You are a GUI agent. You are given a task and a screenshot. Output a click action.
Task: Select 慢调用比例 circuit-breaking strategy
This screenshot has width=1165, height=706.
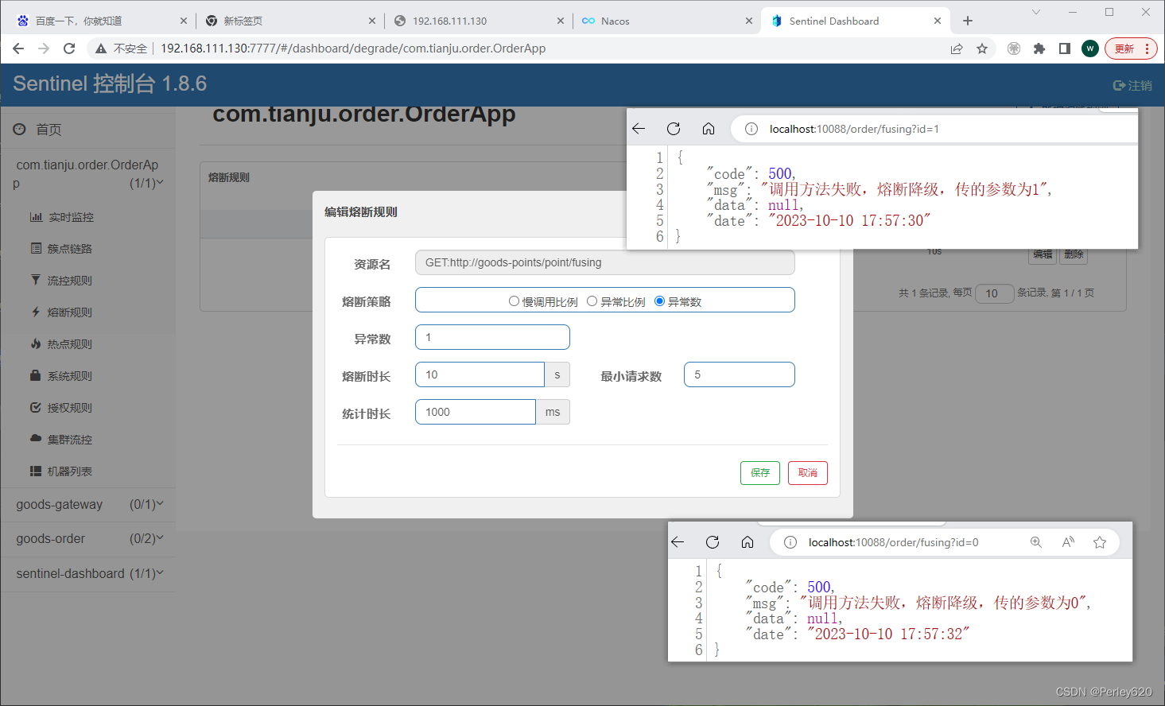(514, 301)
